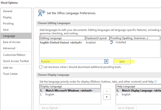Click the Russian add-language combo box
This screenshot has height=110, width=161.
(x=74, y=61)
